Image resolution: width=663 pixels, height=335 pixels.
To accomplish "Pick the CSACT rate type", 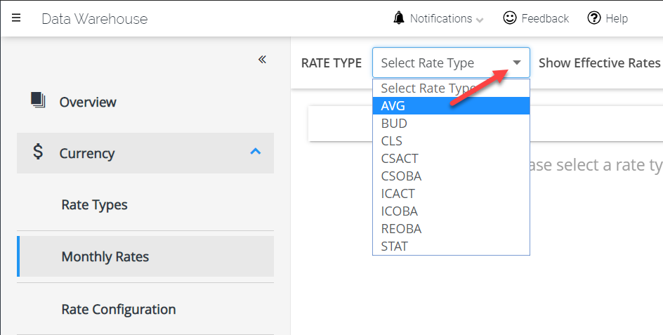I will [398, 159].
